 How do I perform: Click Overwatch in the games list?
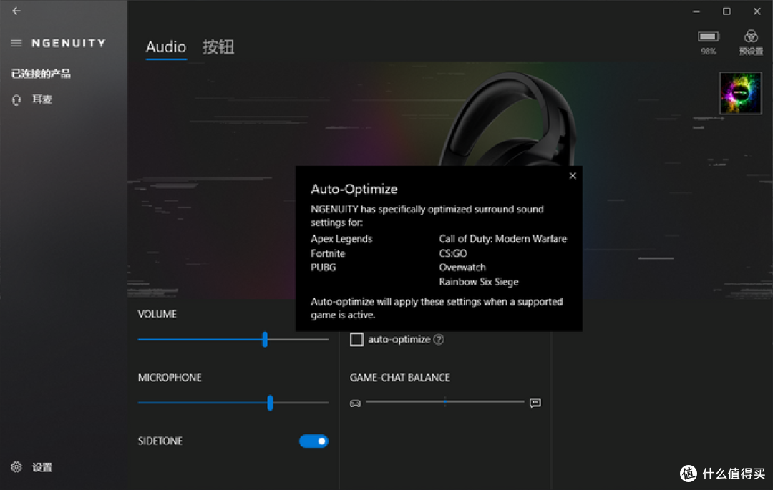(462, 267)
